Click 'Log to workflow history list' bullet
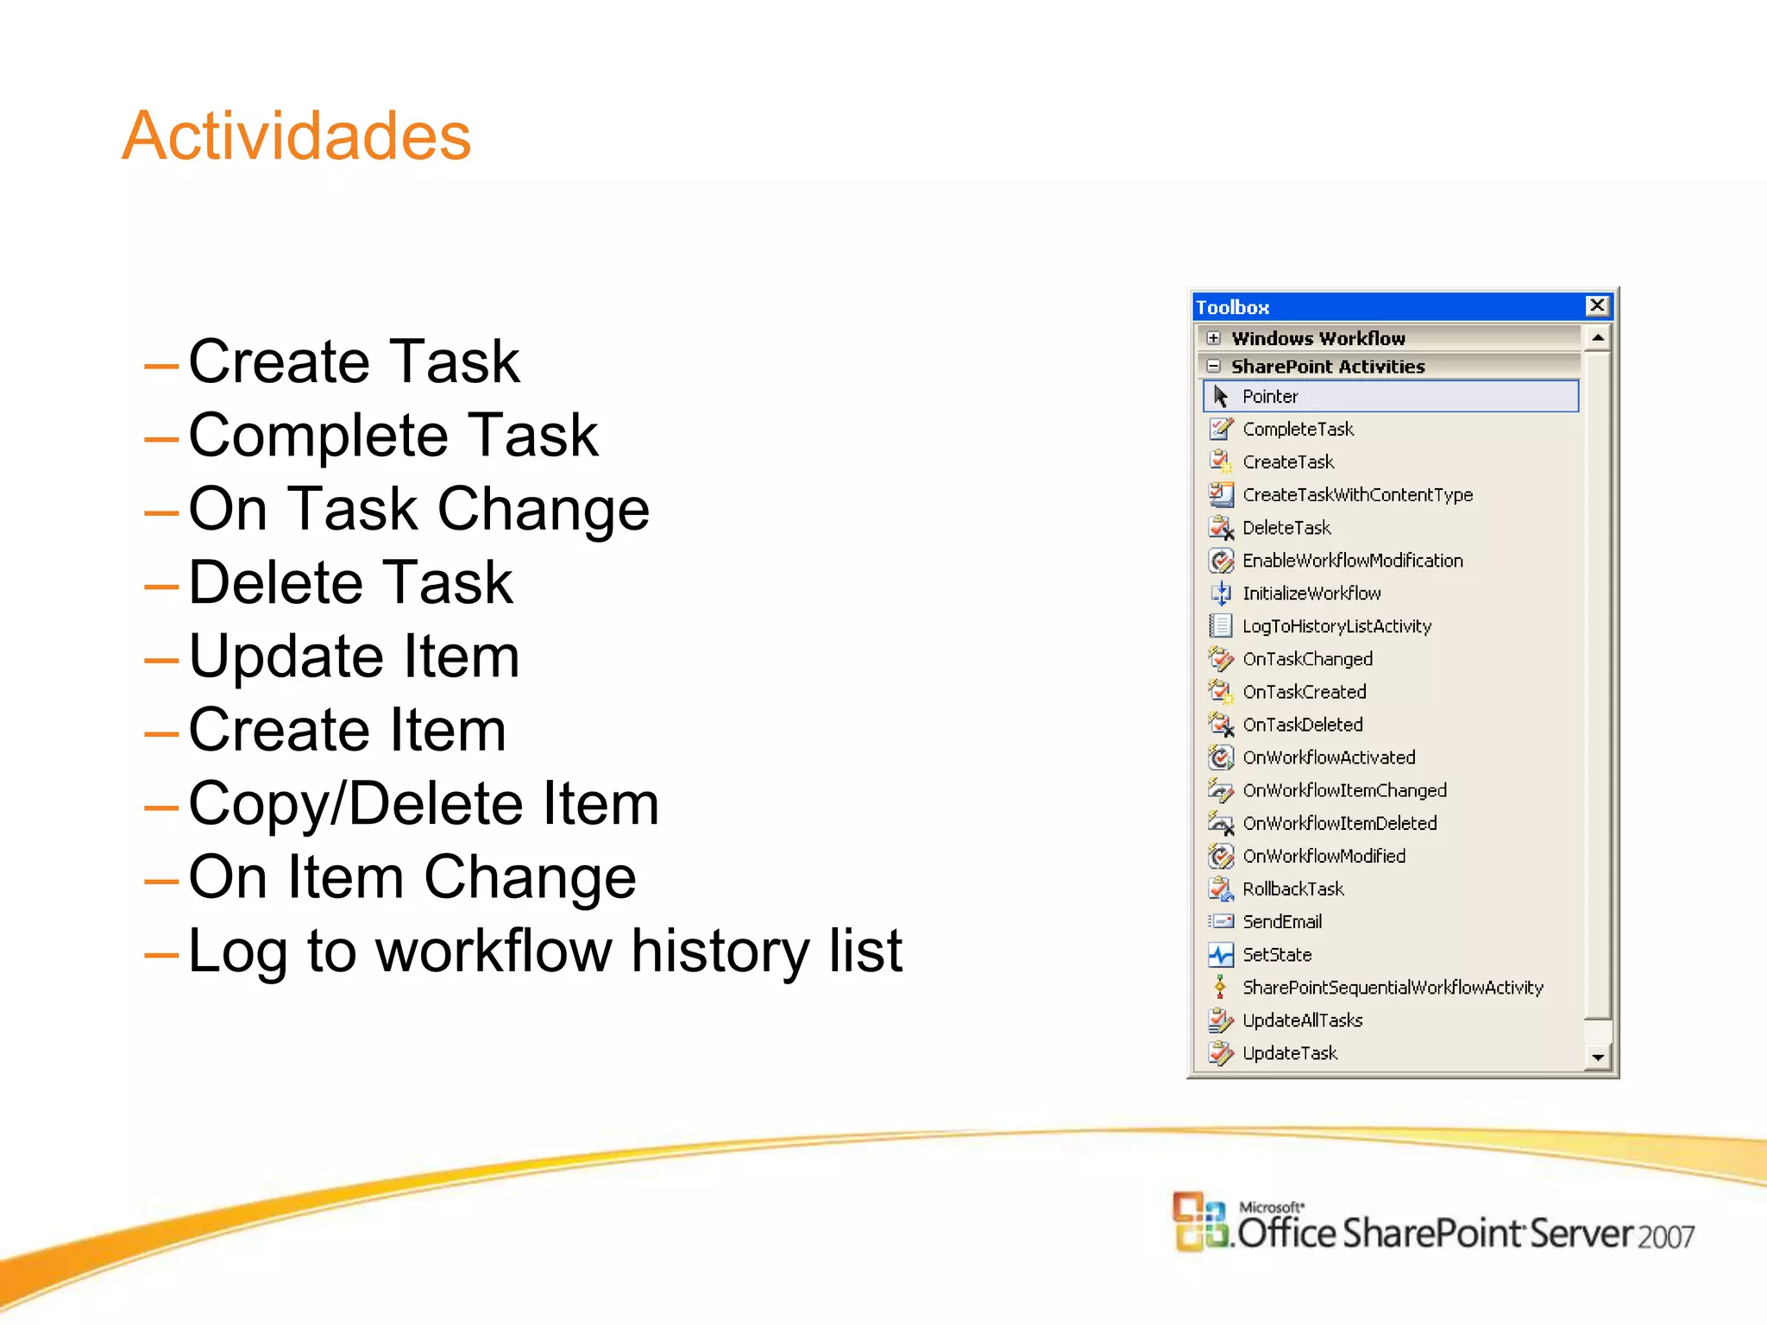The image size is (1767, 1325). click(524, 951)
